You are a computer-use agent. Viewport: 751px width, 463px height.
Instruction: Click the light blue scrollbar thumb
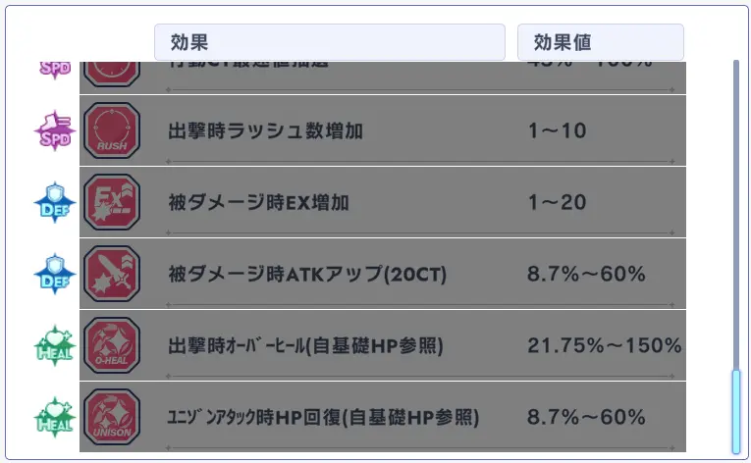tap(736, 411)
